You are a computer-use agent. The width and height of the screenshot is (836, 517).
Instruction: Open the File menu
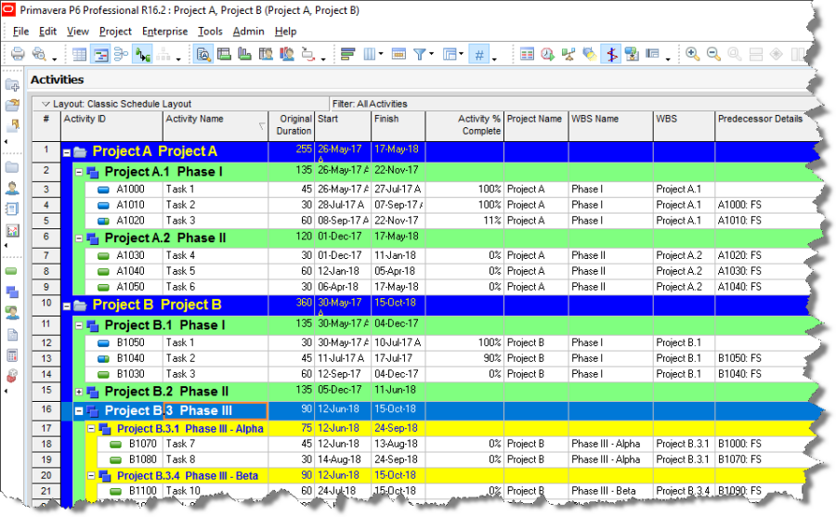pyautogui.click(x=20, y=32)
